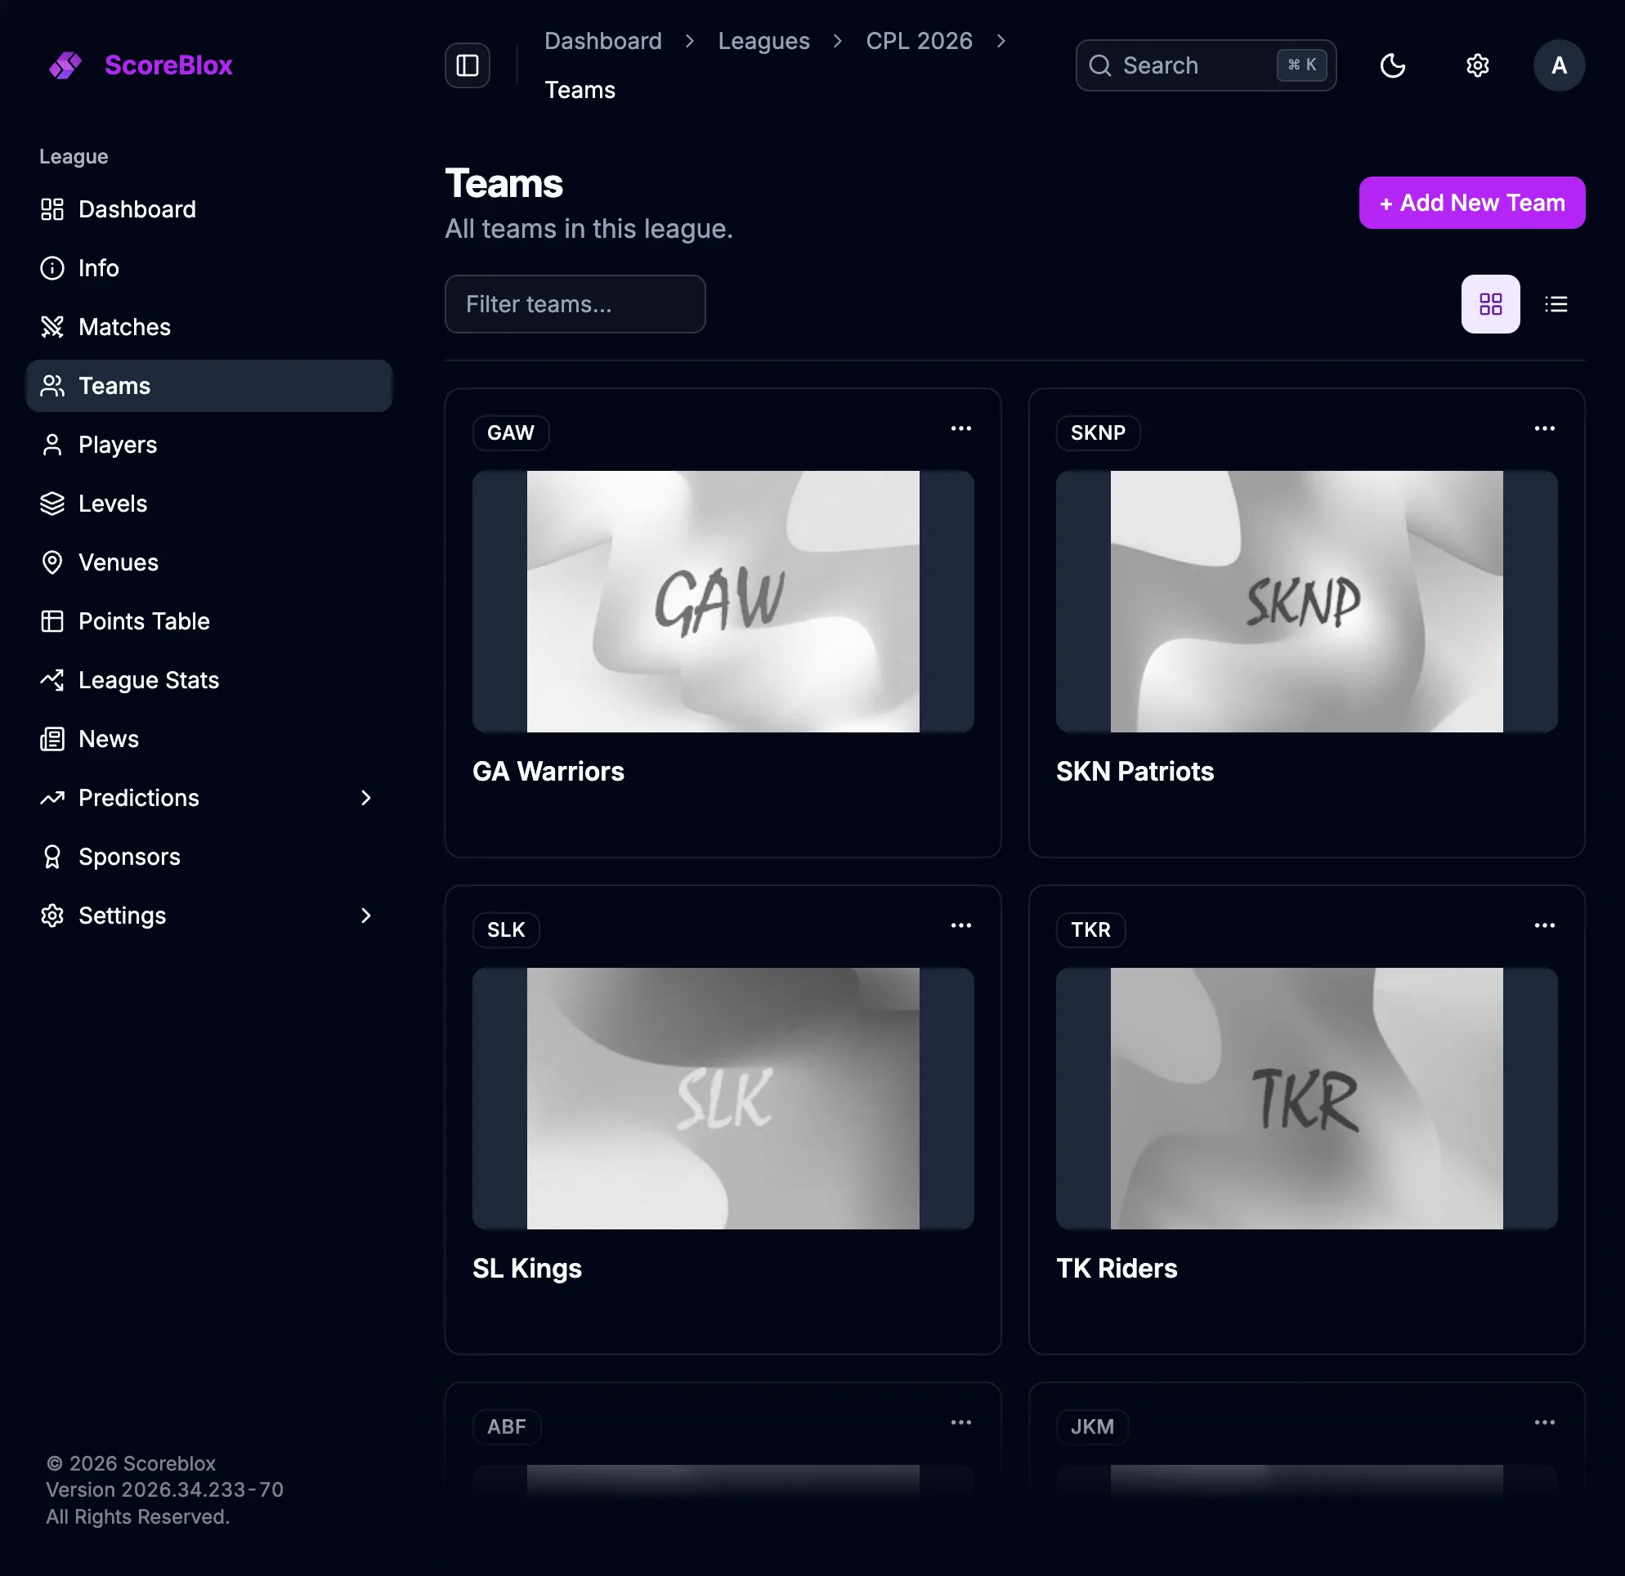Open the TKR team logo thumbnail

(1307, 1099)
